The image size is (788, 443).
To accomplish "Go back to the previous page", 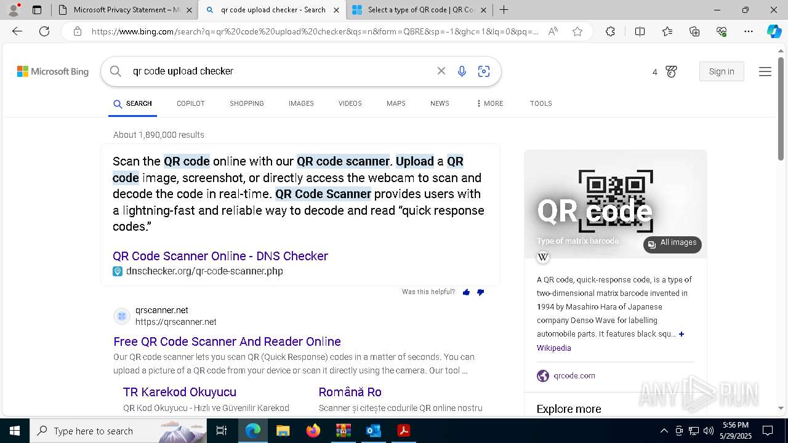I will (x=17, y=31).
